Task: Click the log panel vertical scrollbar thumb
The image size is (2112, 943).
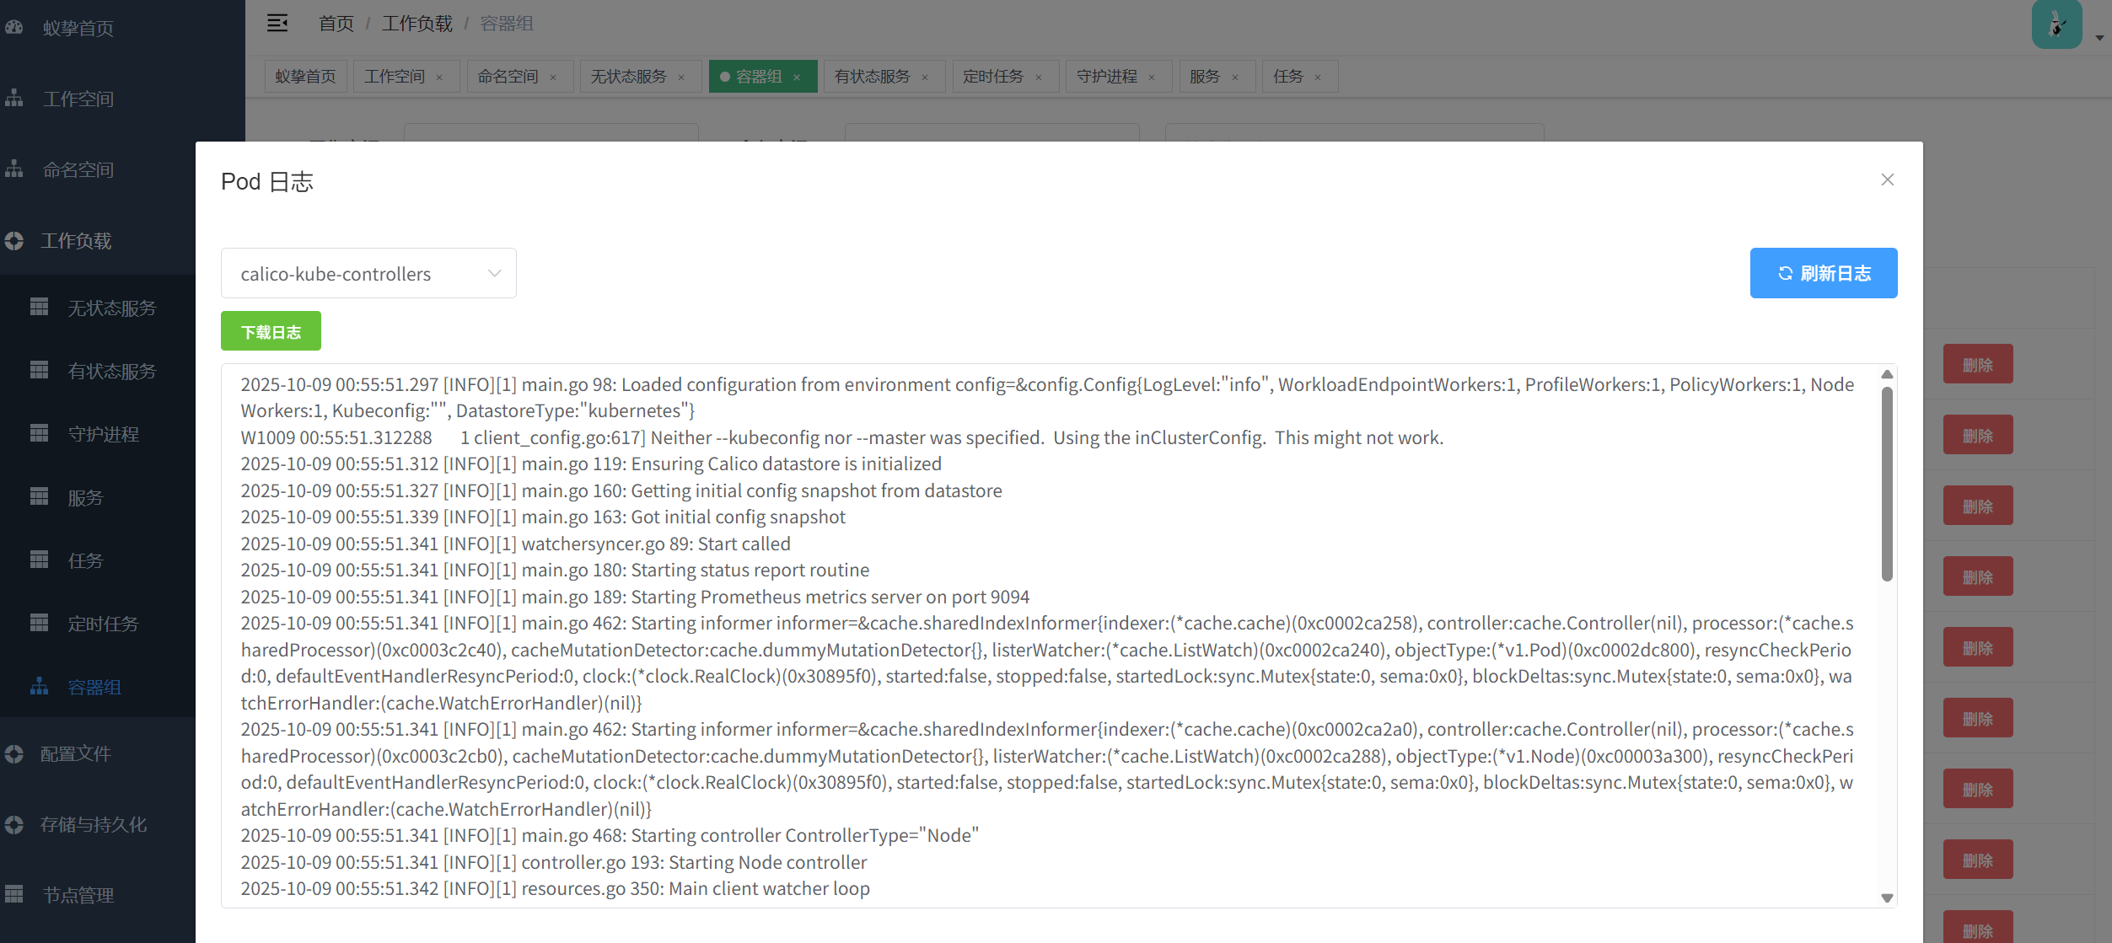Action: point(1887,484)
